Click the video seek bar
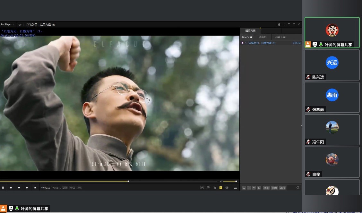Viewport: 362px width, 213px height. (108, 181)
